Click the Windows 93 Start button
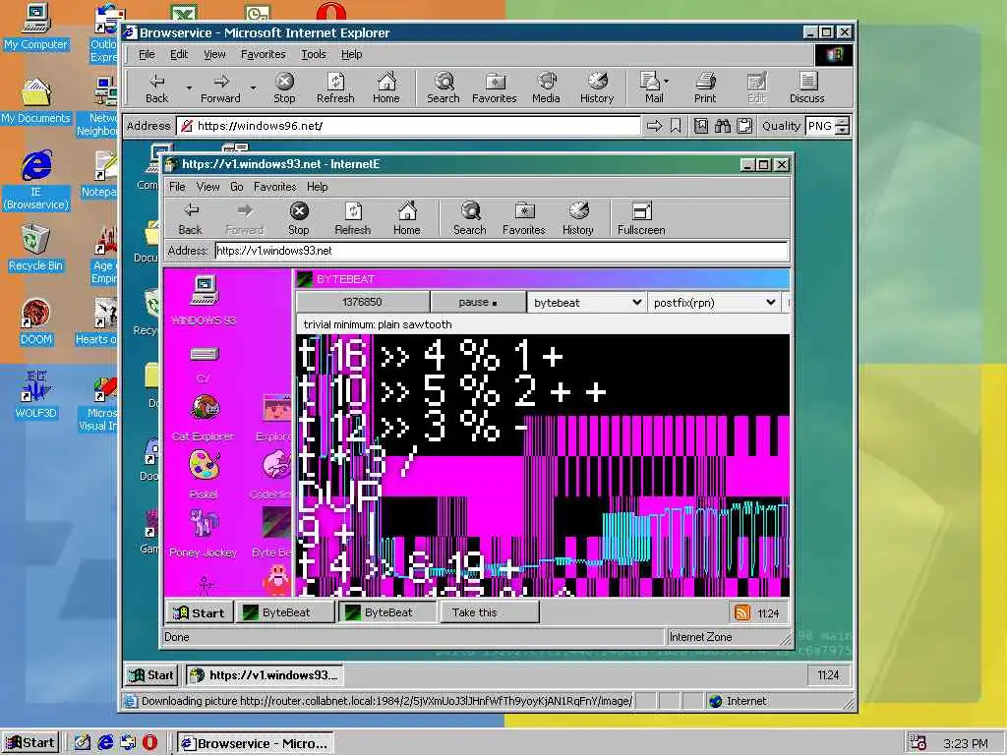This screenshot has height=755, width=1007. tap(199, 612)
